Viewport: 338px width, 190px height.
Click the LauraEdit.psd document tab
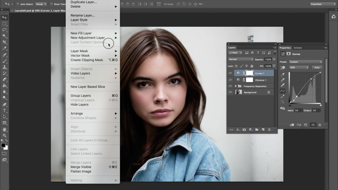[x=39, y=10]
